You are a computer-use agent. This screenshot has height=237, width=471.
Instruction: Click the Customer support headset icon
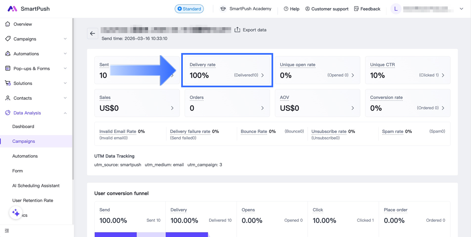tap(307, 9)
